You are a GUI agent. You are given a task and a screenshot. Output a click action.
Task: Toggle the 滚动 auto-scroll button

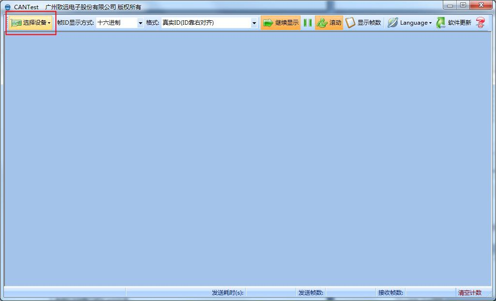[329, 23]
